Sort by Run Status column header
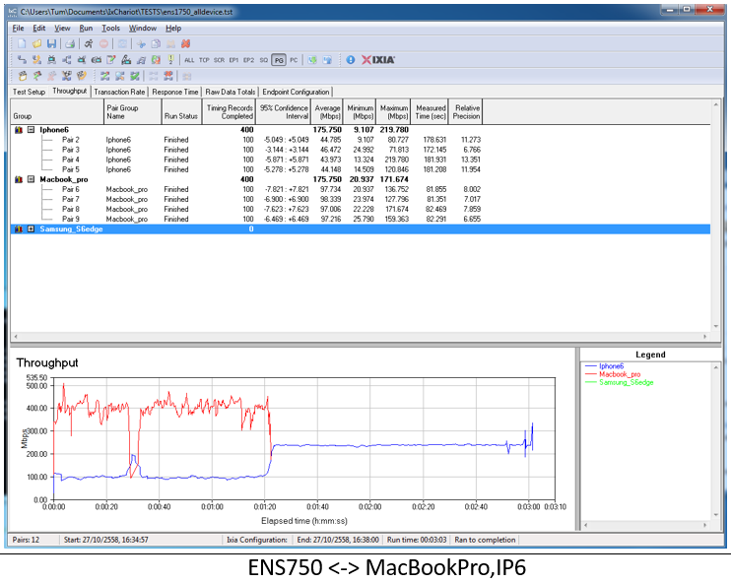The height and width of the screenshot is (583, 731). click(181, 112)
